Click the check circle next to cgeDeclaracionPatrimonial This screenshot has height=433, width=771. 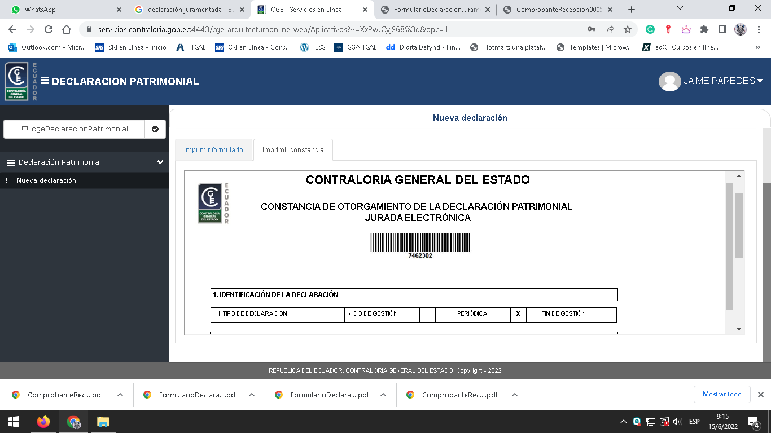click(x=155, y=129)
